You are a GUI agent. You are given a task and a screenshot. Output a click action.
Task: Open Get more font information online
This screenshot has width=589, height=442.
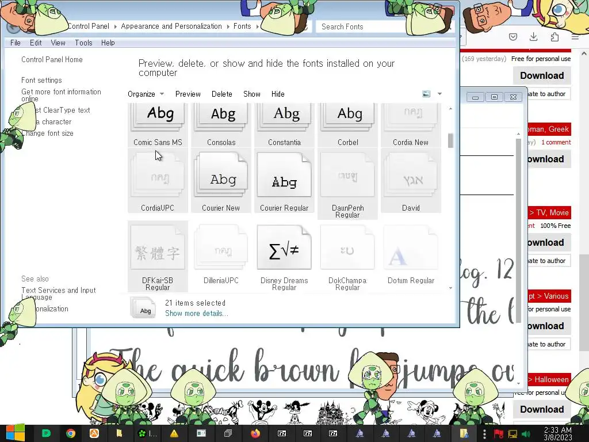click(61, 95)
